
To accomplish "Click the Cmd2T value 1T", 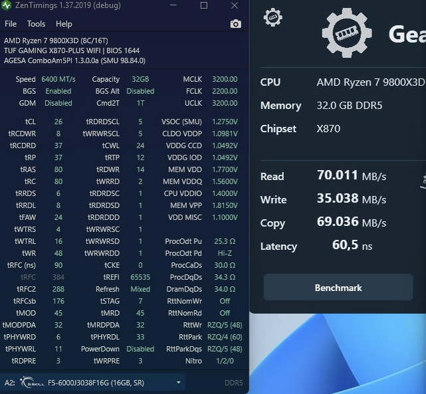I will [140, 103].
